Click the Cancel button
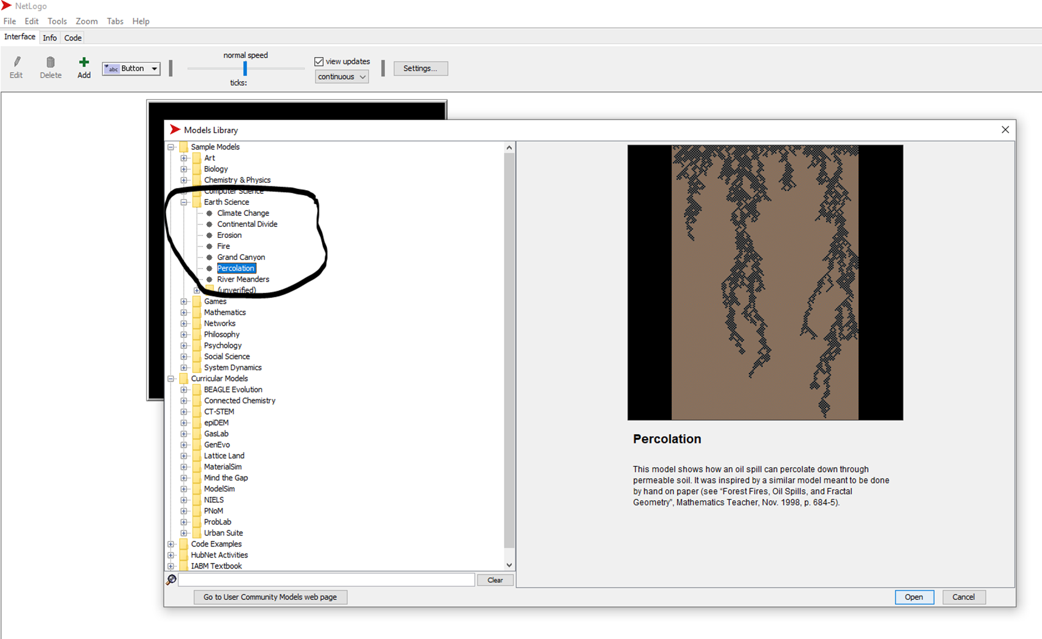This screenshot has height=639, width=1042. (963, 597)
